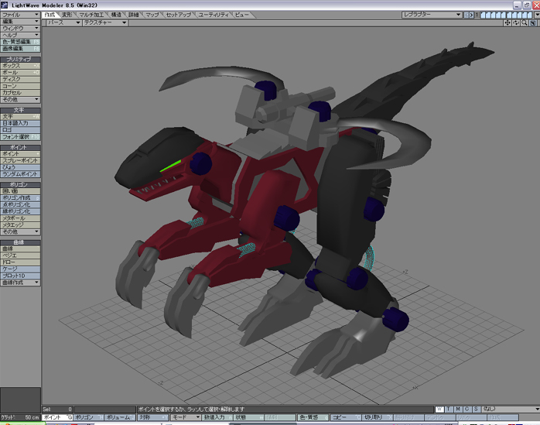Viewport: 540px width, 425px height.
Task: Select the メタボール tool
Action: click(20, 218)
